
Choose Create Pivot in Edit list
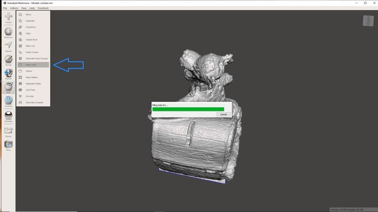pos(33,40)
